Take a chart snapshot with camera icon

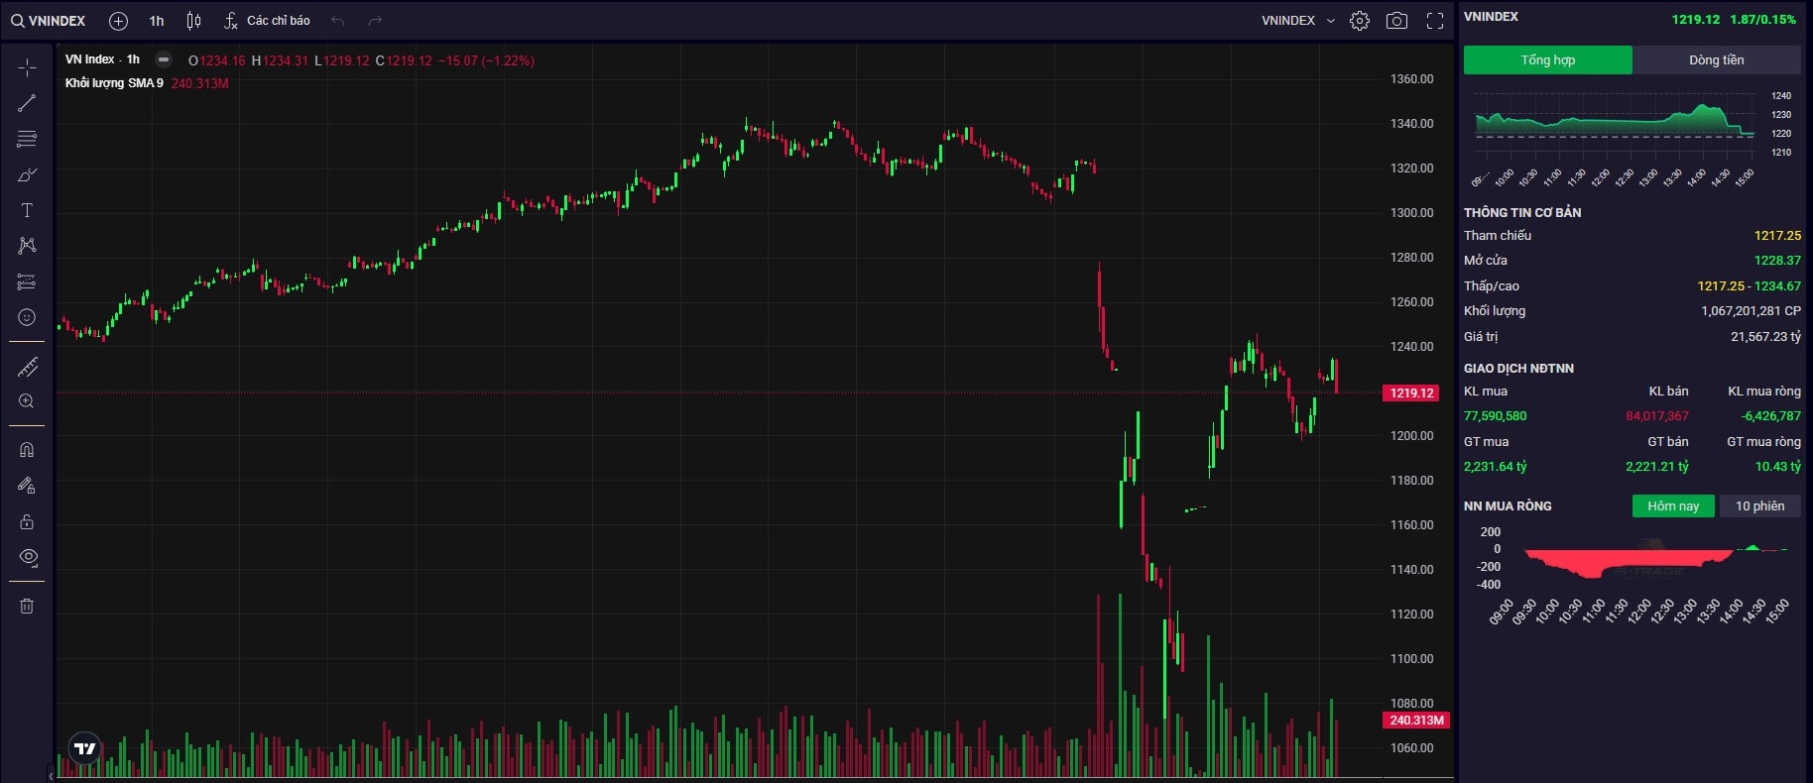(x=1396, y=21)
